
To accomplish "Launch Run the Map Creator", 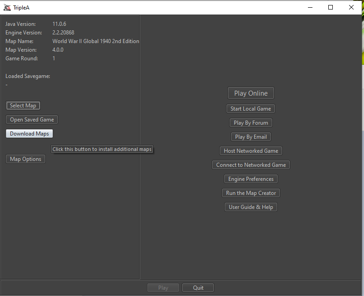I will 251,193.
